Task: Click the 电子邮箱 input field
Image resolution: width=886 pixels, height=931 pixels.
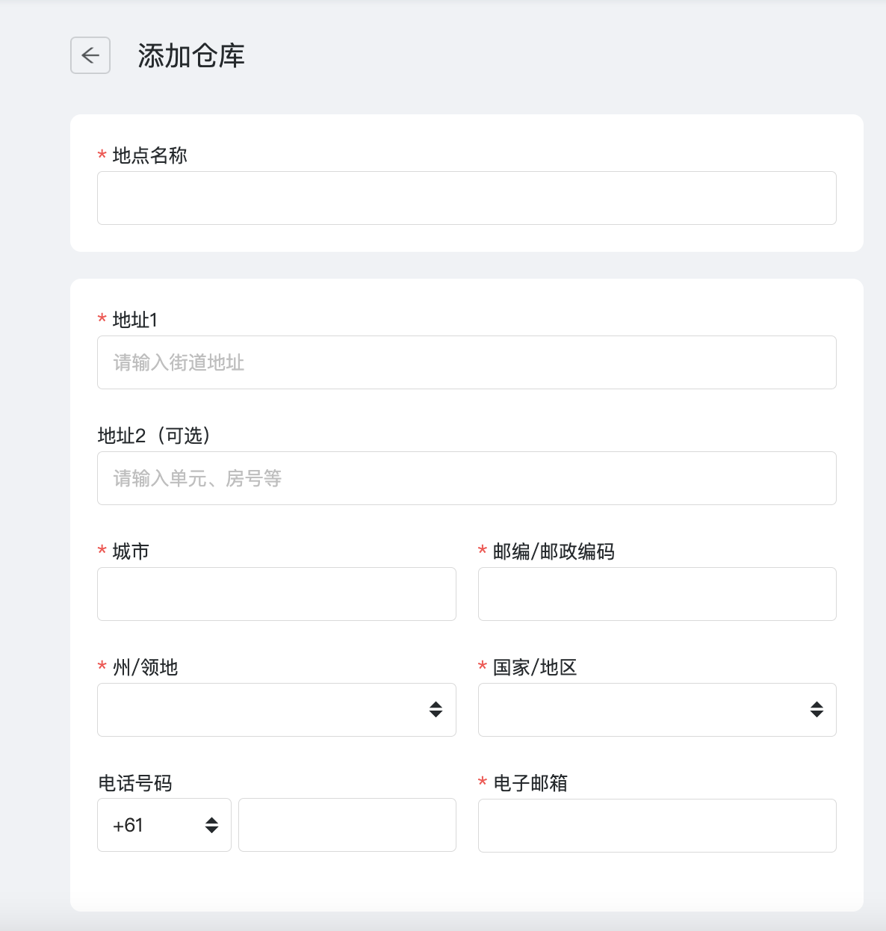Action: click(x=657, y=826)
